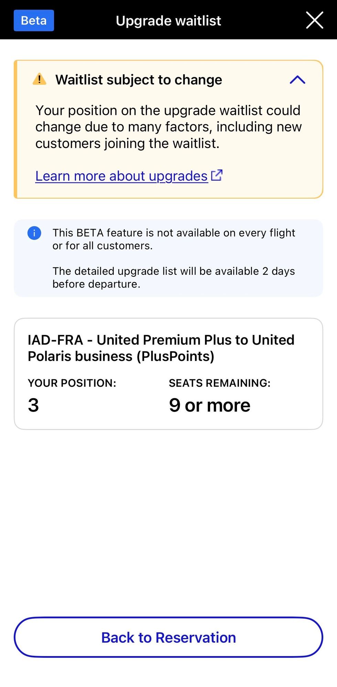This screenshot has height=687, width=337.
Task: Close the Upgrade waitlist screen
Action: [314, 20]
